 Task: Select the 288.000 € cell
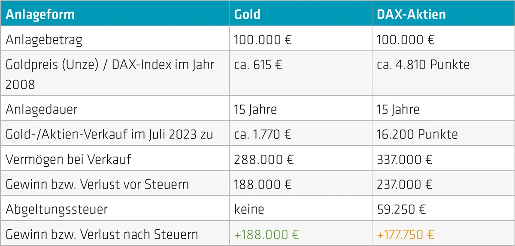tap(264, 159)
